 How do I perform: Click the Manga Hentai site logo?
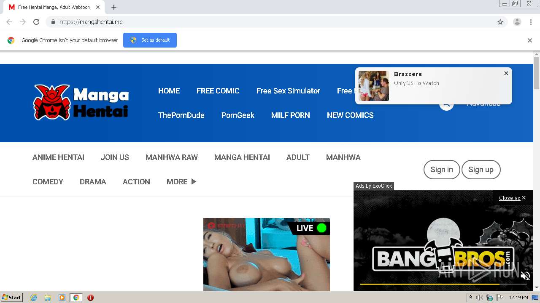pos(81,102)
